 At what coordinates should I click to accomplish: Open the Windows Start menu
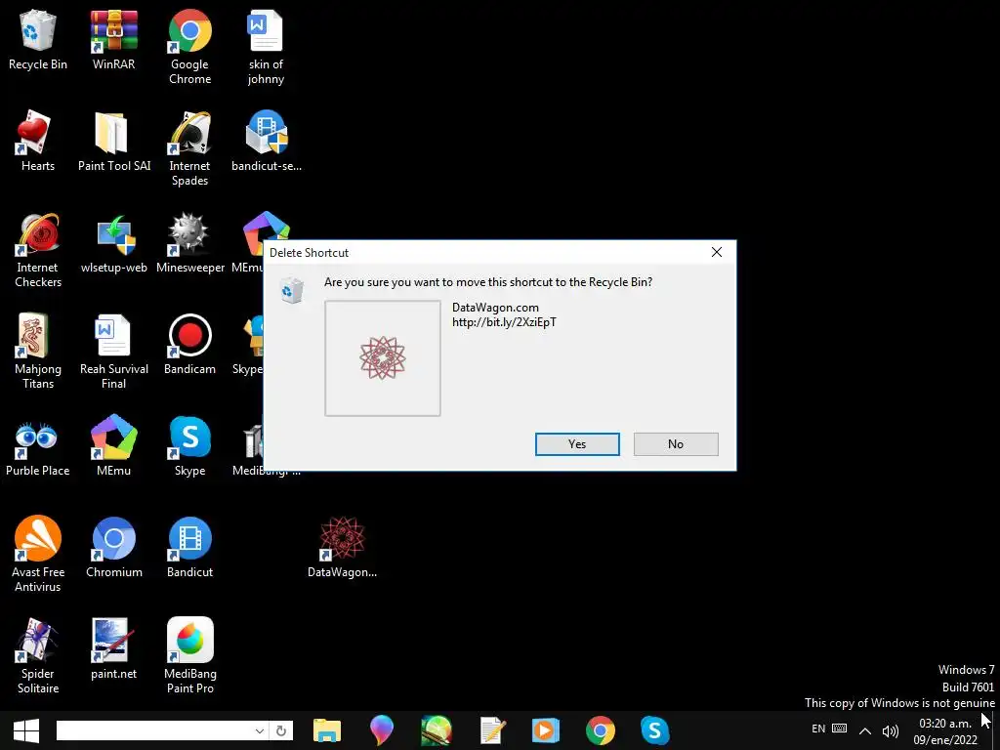[x=26, y=730]
